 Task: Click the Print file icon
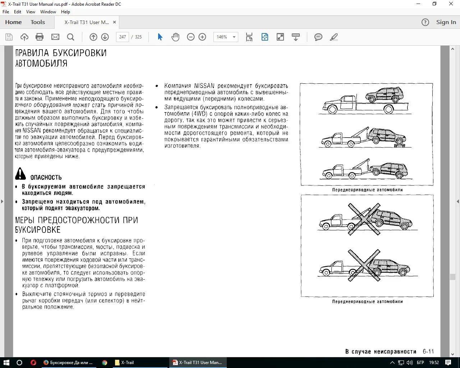40,37
